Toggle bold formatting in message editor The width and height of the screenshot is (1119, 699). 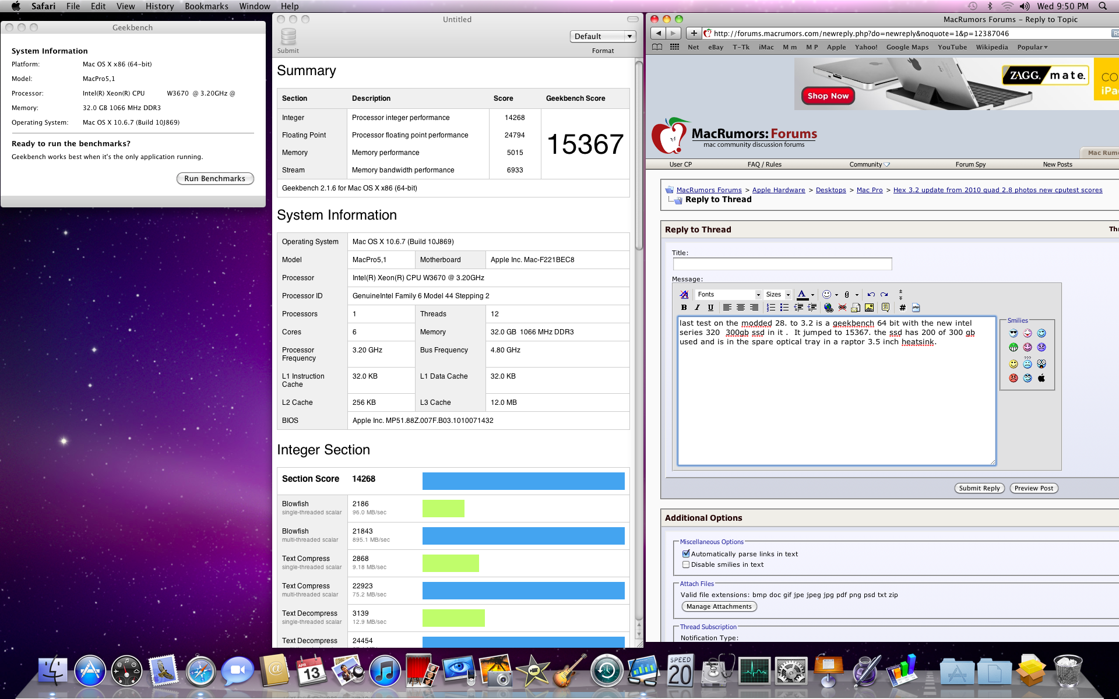684,308
